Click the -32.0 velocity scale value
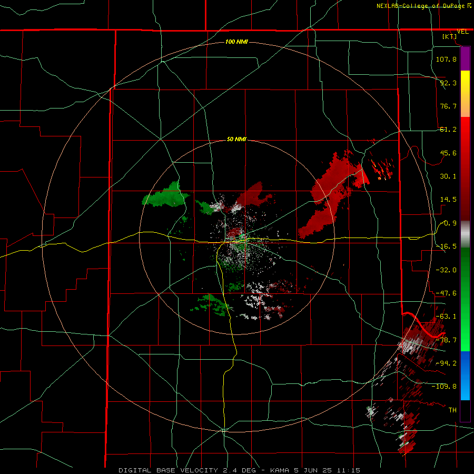 446,270
